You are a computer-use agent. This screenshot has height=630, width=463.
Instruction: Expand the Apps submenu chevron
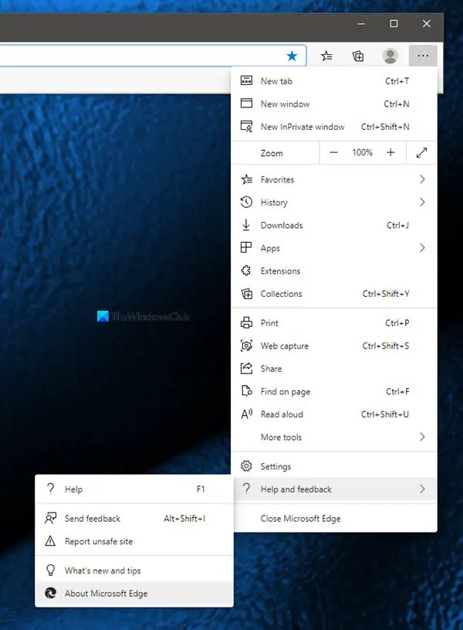click(422, 248)
